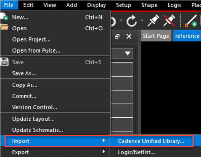Viewport: 201px width, 157px height.
Task: Select Open Project... menu entry
Action: click(56, 40)
